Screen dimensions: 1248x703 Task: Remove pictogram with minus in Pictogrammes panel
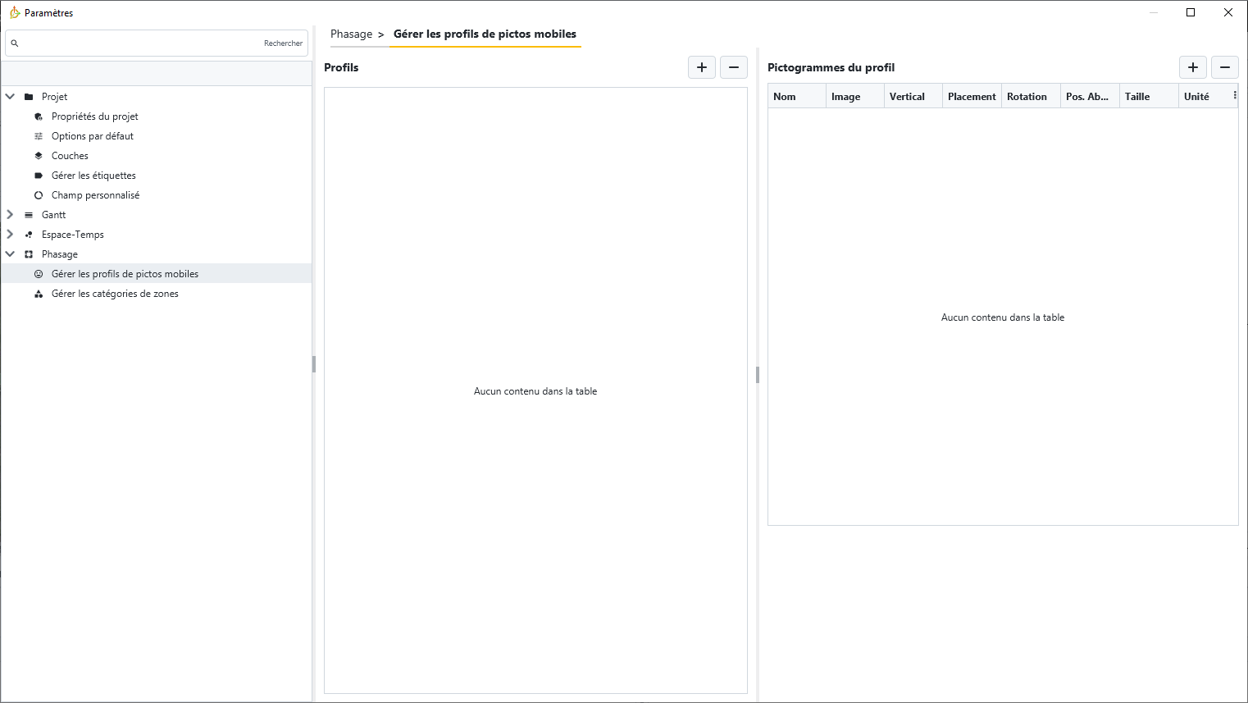point(1225,67)
